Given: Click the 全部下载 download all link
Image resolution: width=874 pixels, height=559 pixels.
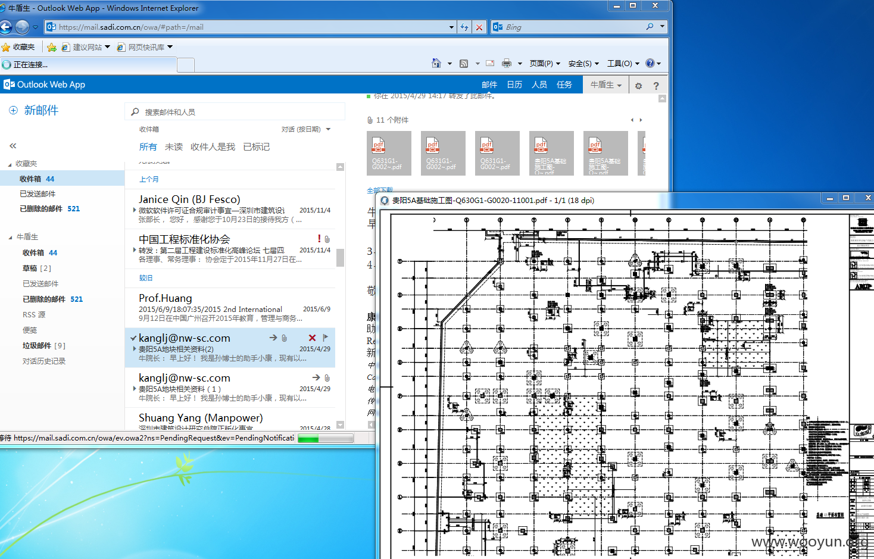Looking at the screenshot, I should pyautogui.click(x=380, y=191).
